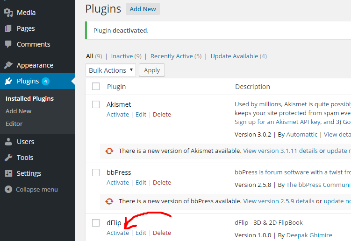Click the Pages icon in sidebar
Screen dimensions: 351x241
point(8,28)
